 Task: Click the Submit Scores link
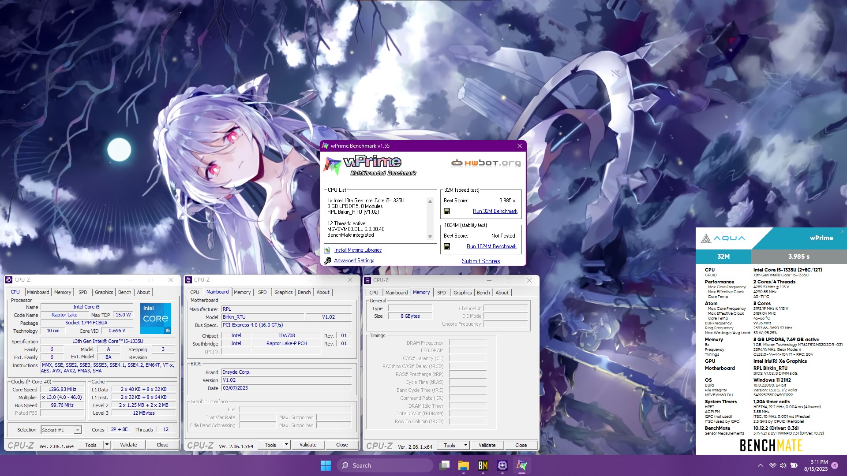coord(481,261)
